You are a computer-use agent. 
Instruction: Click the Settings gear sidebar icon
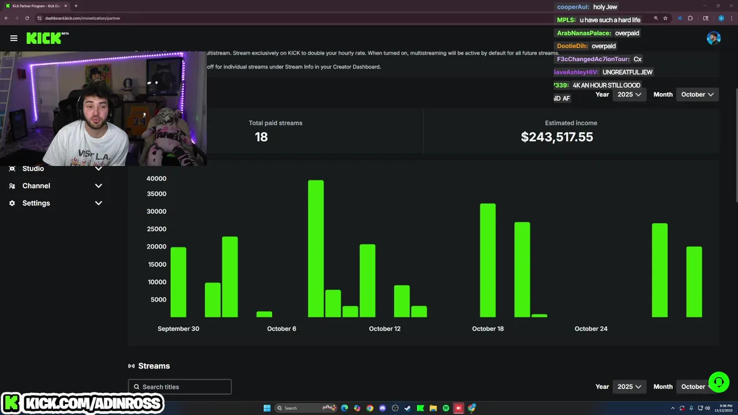(12, 203)
